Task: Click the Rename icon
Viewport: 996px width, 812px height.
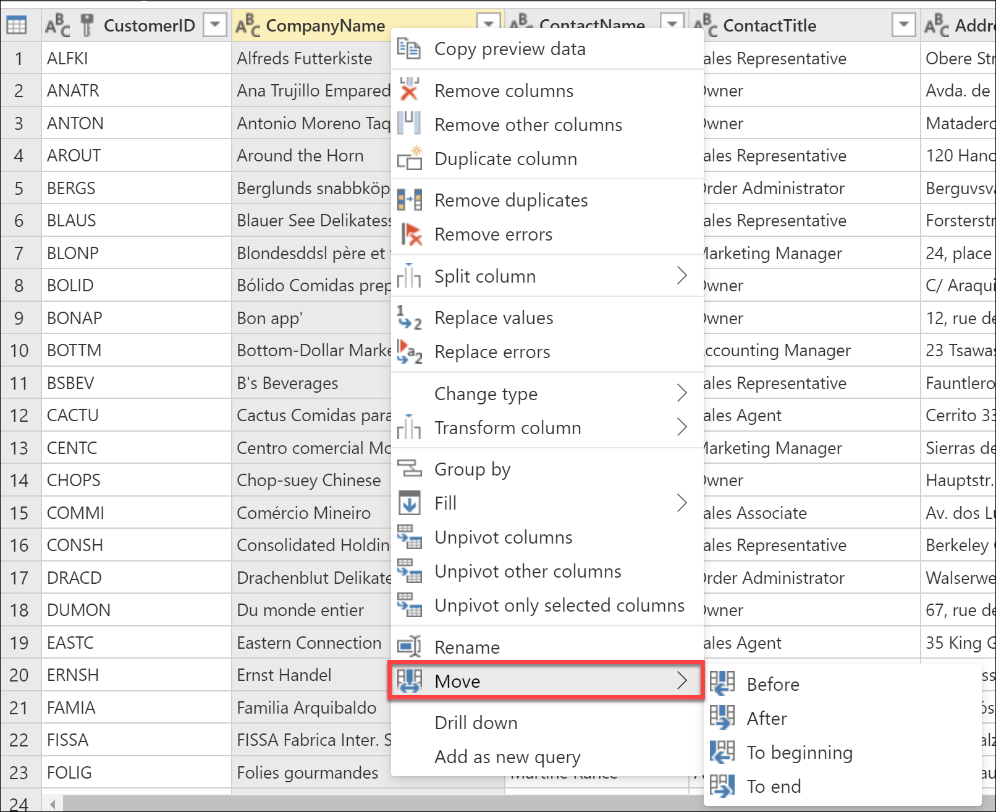Action: click(x=409, y=647)
